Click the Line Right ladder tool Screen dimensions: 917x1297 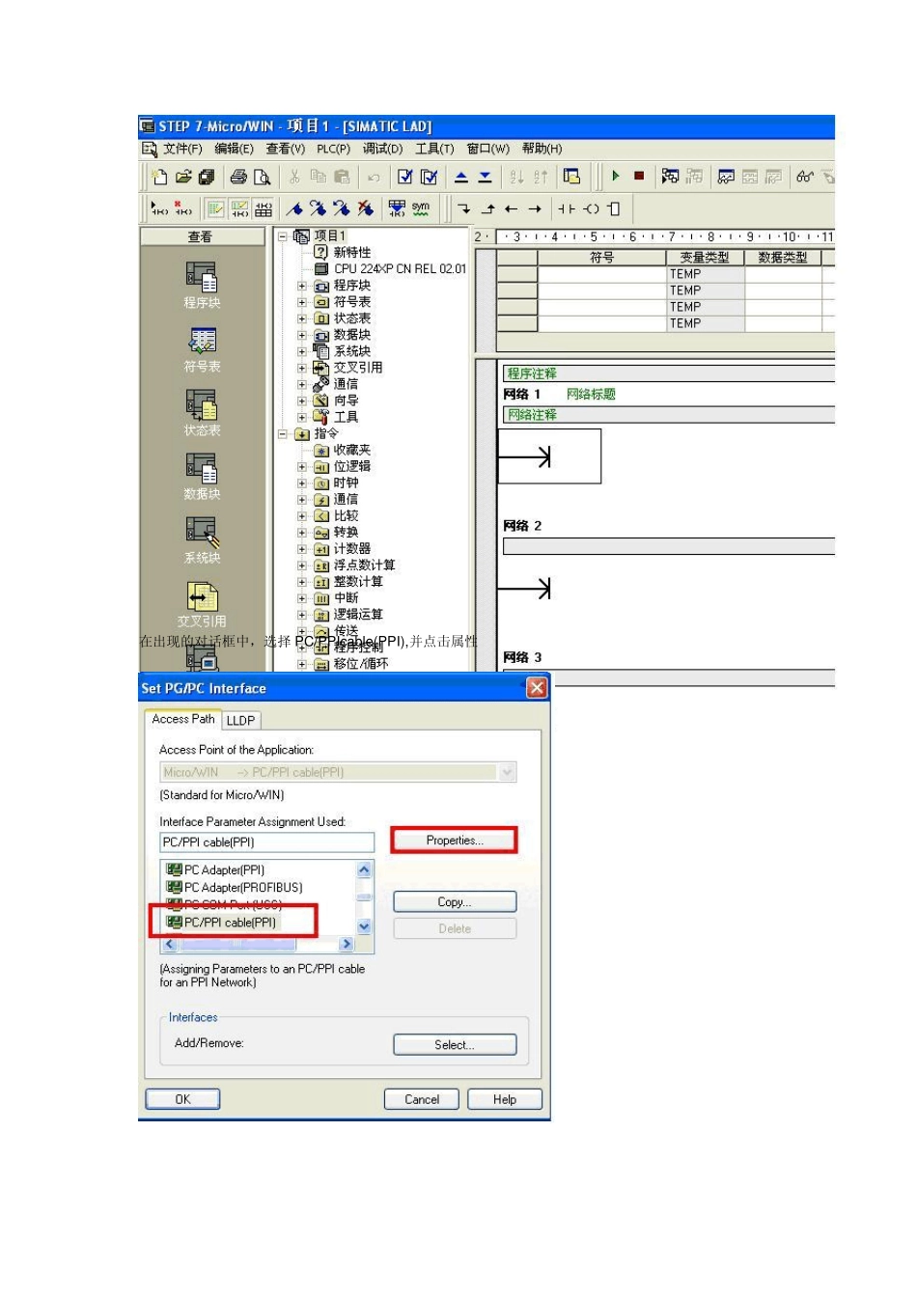[x=535, y=208]
